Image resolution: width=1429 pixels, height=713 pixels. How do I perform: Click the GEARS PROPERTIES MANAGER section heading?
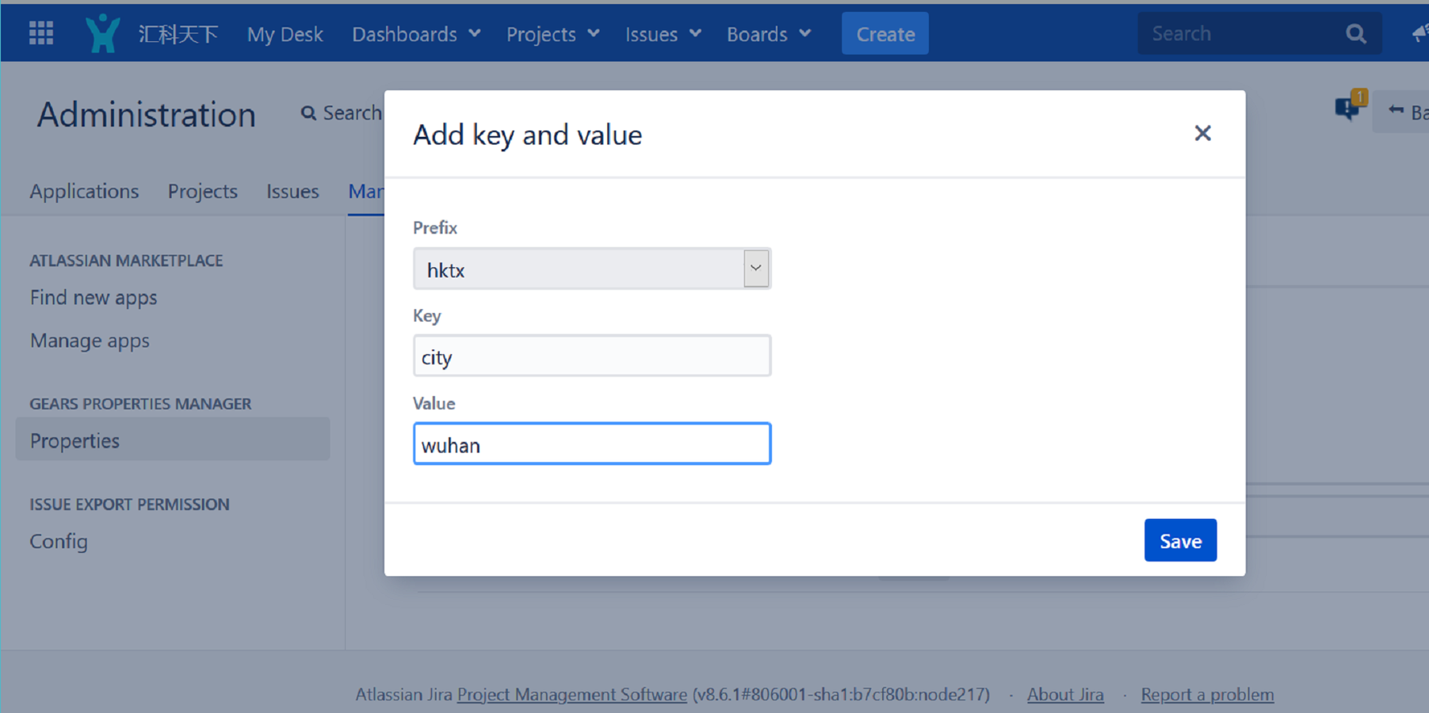140,404
